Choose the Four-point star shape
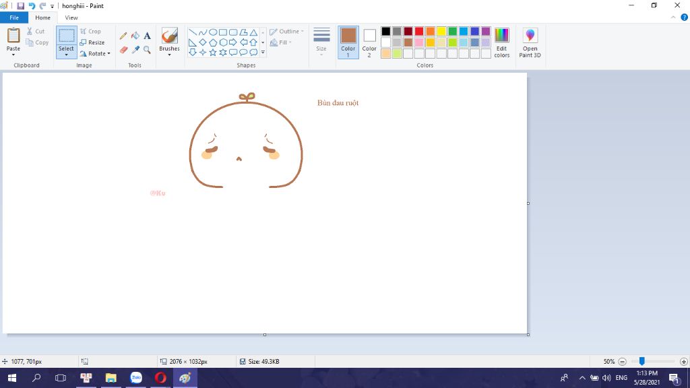Image resolution: width=690 pixels, height=388 pixels. tap(203, 53)
